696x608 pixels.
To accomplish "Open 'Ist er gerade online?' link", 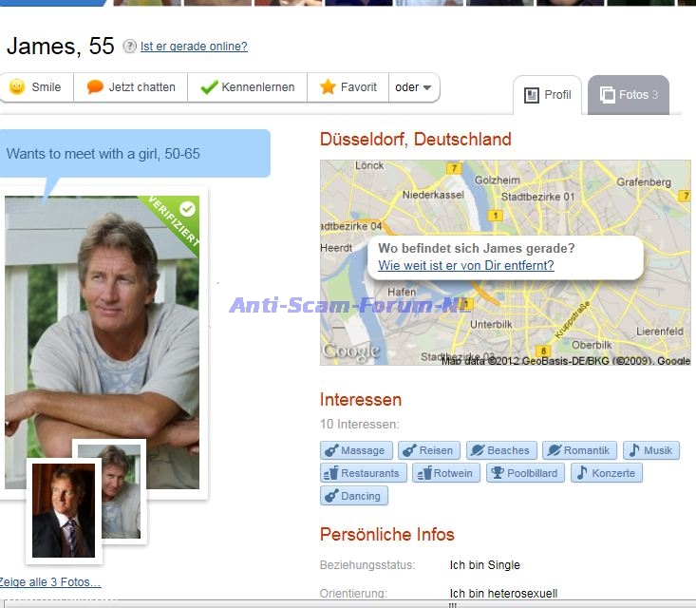I will click(x=194, y=47).
